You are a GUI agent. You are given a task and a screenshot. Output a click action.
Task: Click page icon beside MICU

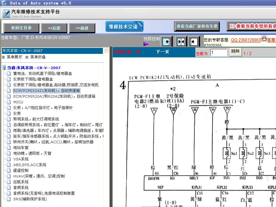coord(9,102)
